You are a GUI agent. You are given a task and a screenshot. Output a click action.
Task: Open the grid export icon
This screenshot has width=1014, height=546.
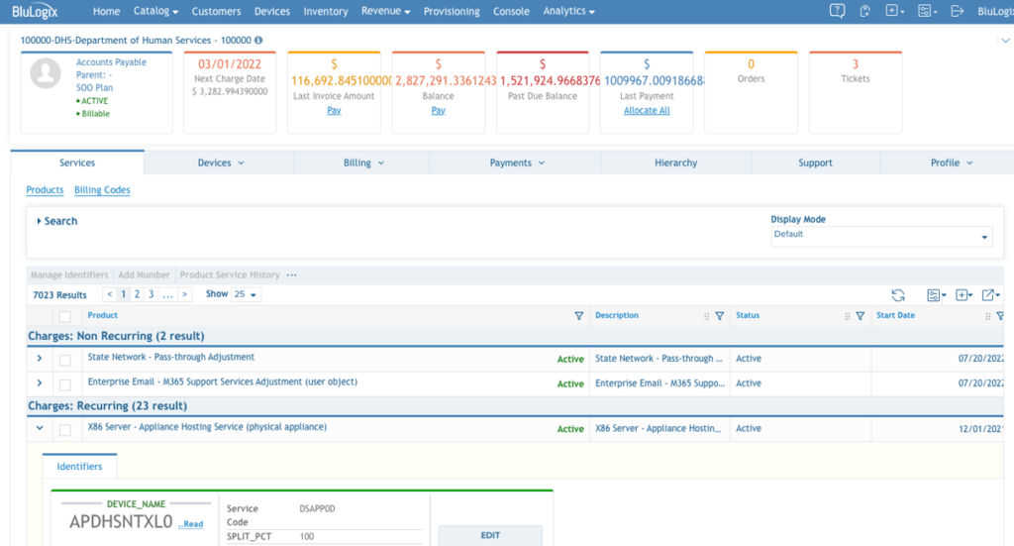pos(990,295)
